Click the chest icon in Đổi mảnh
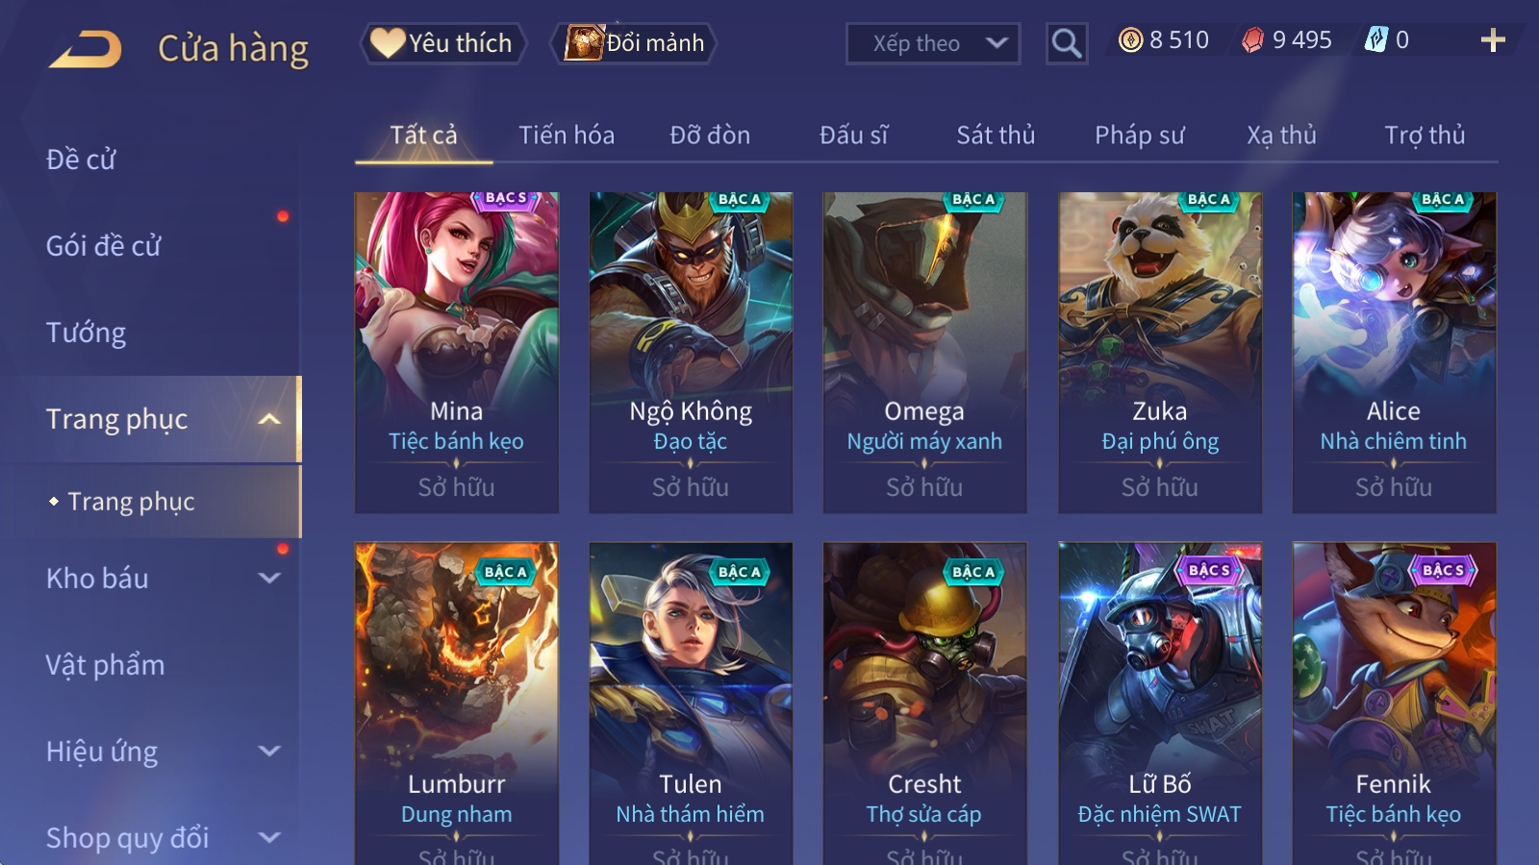Viewport: 1539px width, 865px height. click(x=584, y=42)
